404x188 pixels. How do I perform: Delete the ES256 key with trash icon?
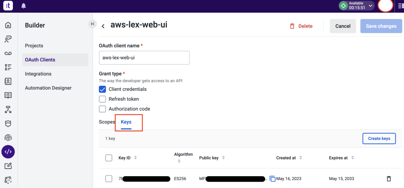[x=389, y=179]
